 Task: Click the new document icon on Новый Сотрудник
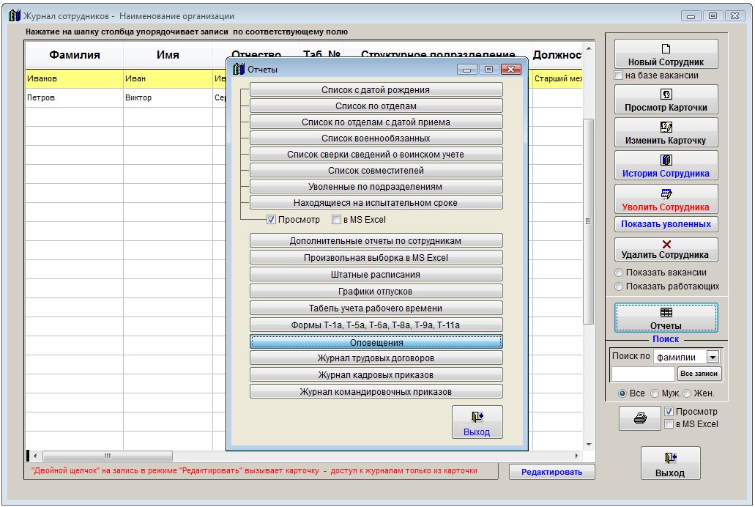tap(666, 48)
